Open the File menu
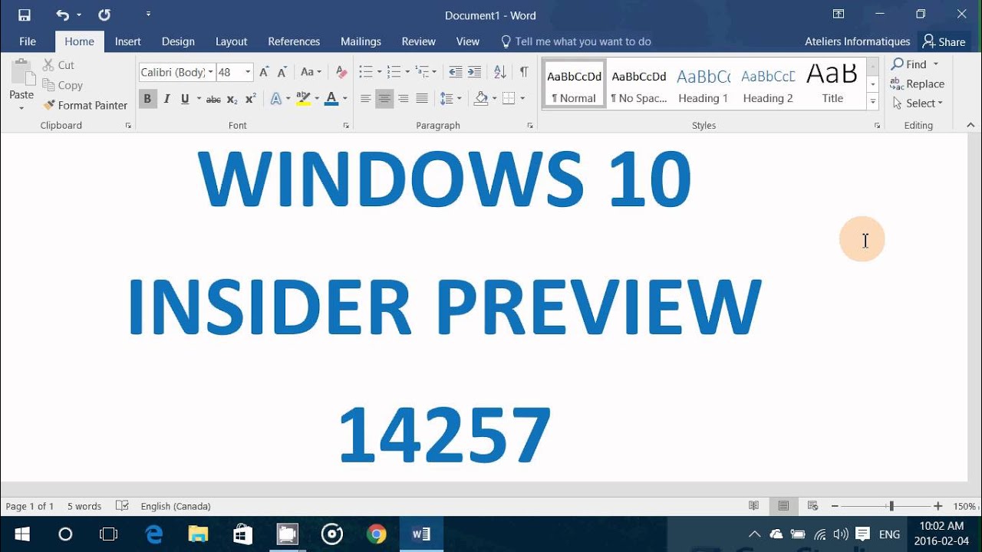Image resolution: width=982 pixels, height=552 pixels. [x=28, y=41]
